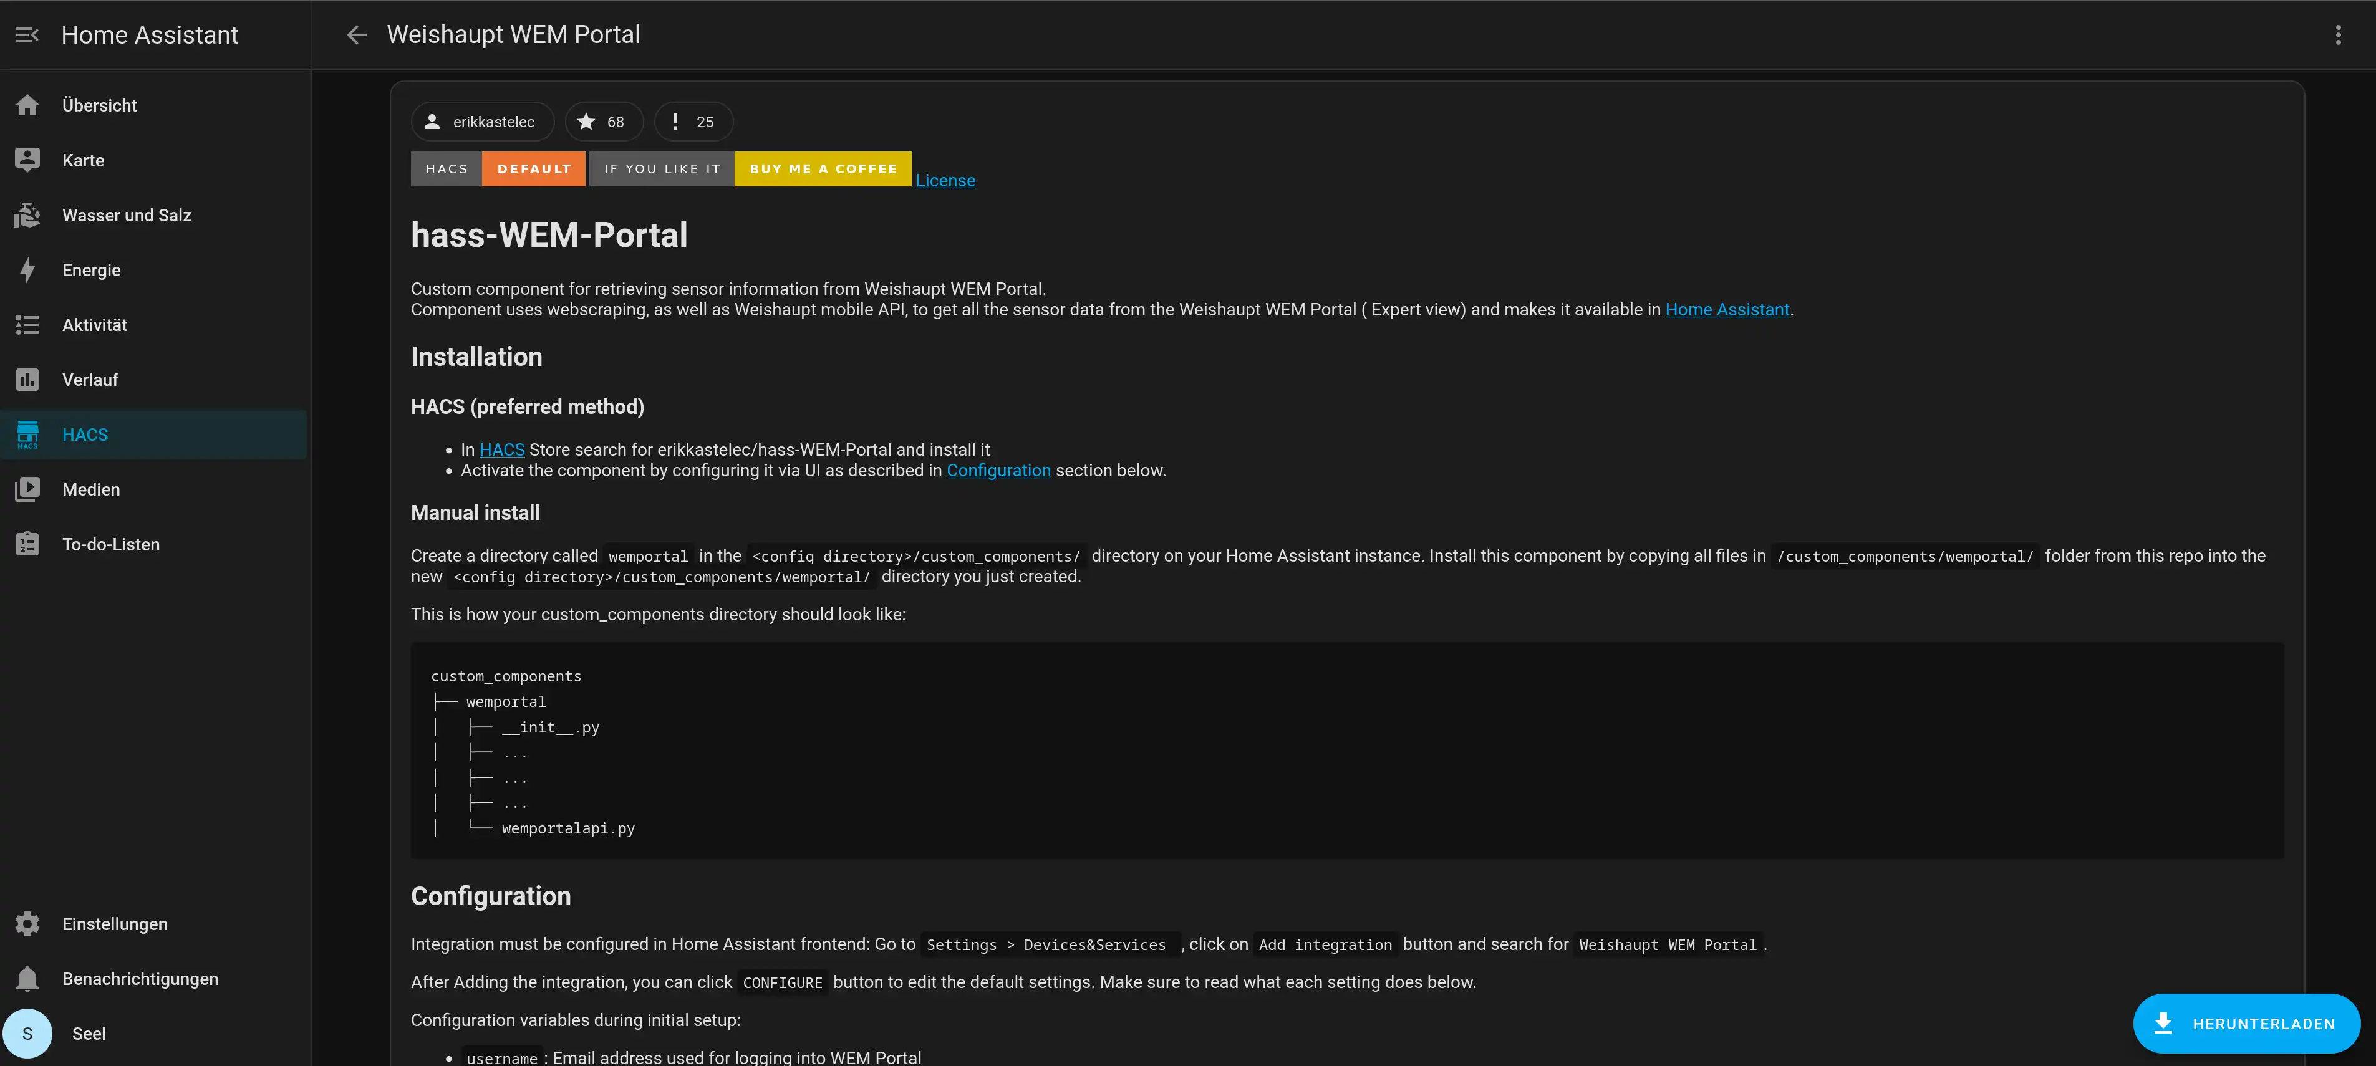Viewport: 2376px width, 1066px height.
Task: Click the __init__.py line in code block
Action: pyautogui.click(x=551, y=727)
